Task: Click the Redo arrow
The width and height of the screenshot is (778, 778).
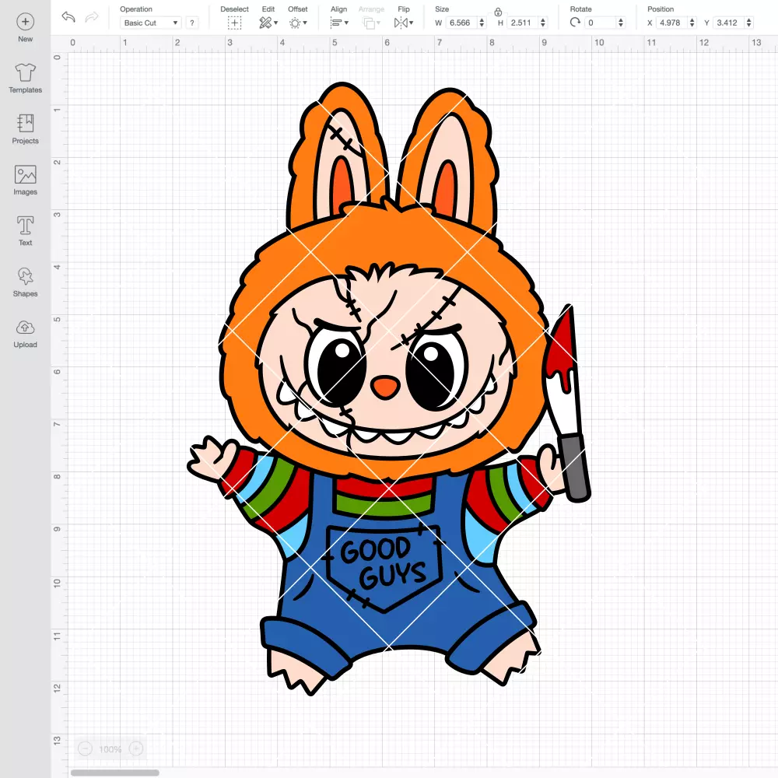Action: (x=92, y=17)
